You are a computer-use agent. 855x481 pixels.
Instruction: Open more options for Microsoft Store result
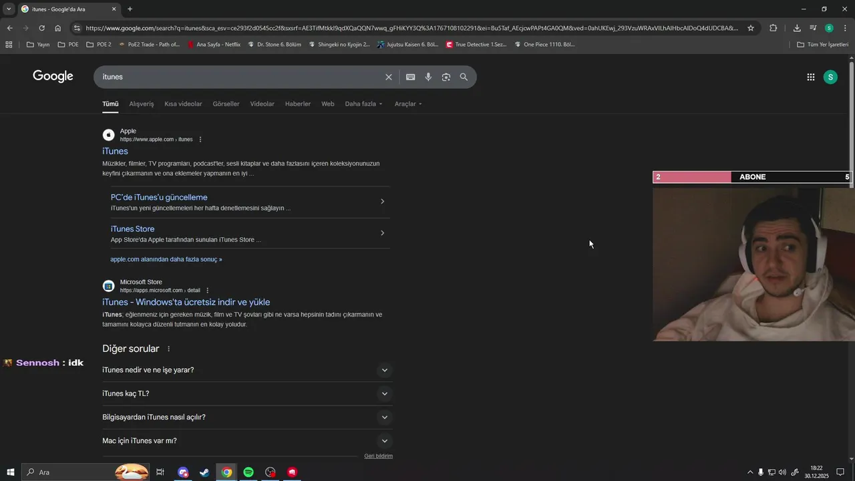tap(208, 291)
